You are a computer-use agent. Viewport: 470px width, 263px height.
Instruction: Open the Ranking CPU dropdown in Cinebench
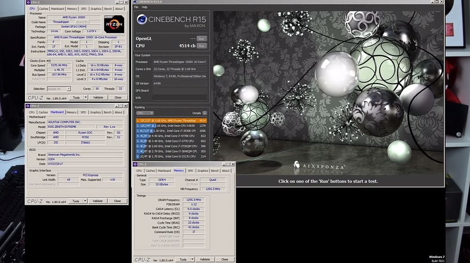tap(145, 113)
